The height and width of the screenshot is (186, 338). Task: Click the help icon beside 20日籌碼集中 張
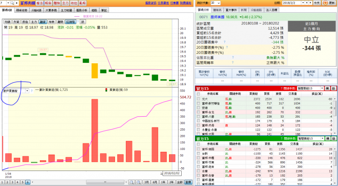[224, 42]
